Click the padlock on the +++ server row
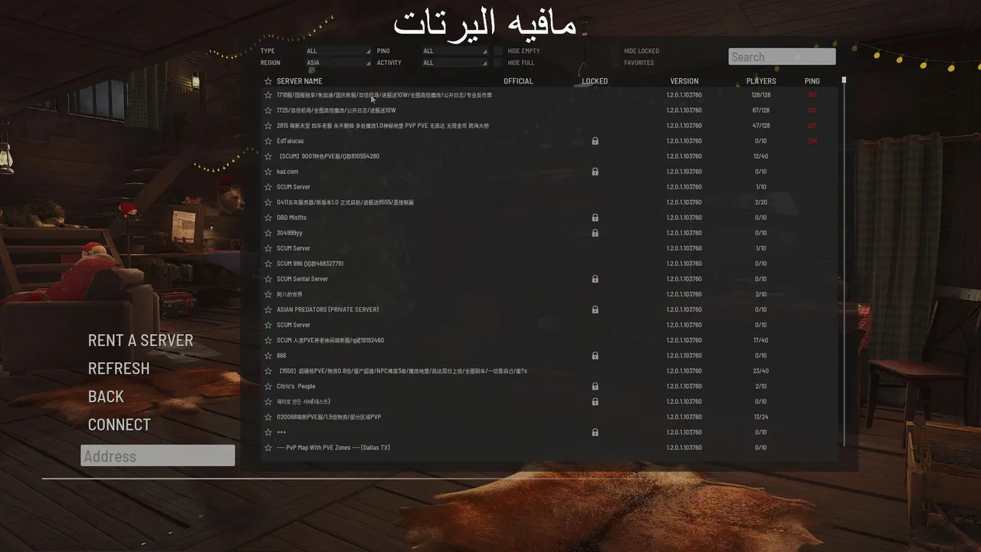The width and height of the screenshot is (981, 552). click(x=595, y=432)
